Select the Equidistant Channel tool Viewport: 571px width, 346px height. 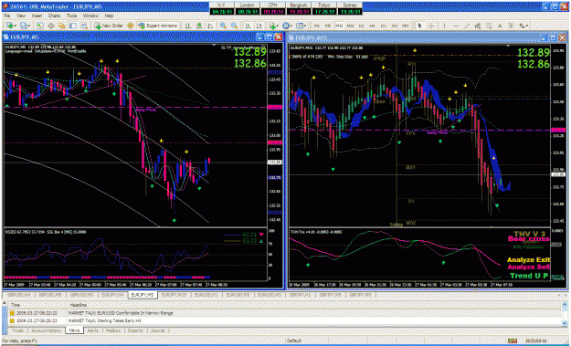(477, 26)
